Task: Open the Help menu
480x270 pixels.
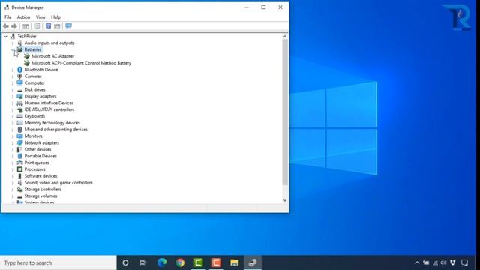Action: (55, 17)
